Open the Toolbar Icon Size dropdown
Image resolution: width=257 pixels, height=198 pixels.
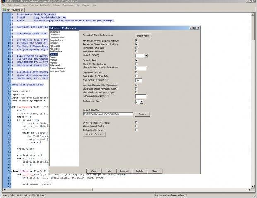click(x=142, y=102)
